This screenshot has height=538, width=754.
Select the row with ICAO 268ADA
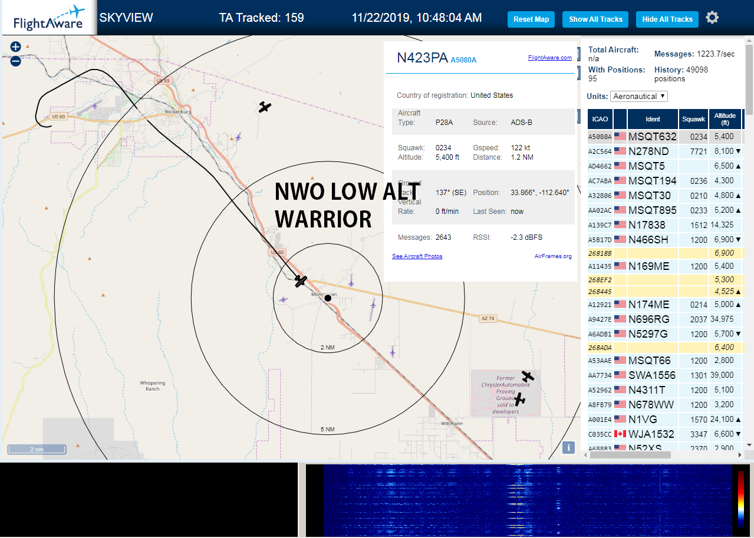pyautogui.click(x=664, y=348)
